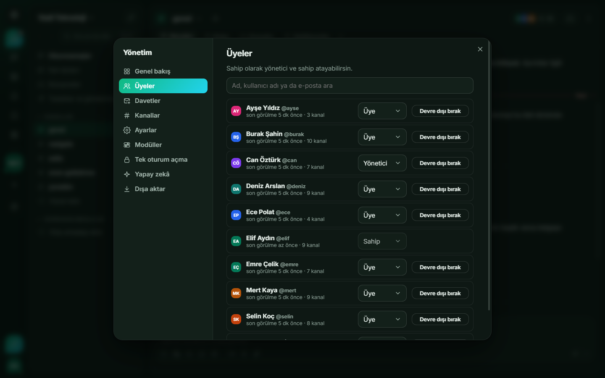The width and height of the screenshot is (605, 378).
Task: Open the Üyeler section
Action: point(163,86)
